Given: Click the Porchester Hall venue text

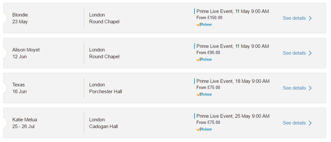Looking at the screenshot, I should click(x=105, y=92).
